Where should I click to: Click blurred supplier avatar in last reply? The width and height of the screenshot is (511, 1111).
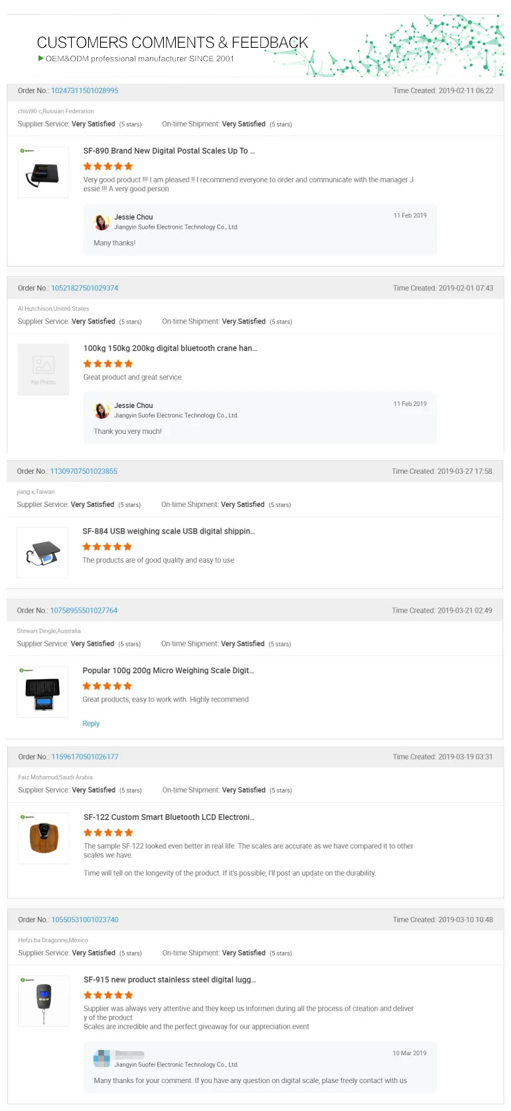102,1059
